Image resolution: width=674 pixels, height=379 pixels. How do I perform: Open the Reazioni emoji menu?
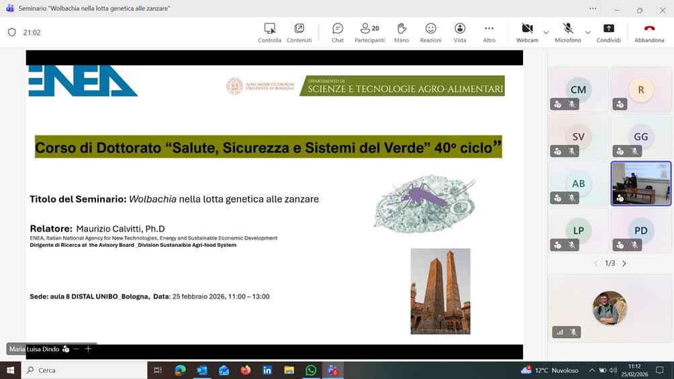tap(431, 33)
